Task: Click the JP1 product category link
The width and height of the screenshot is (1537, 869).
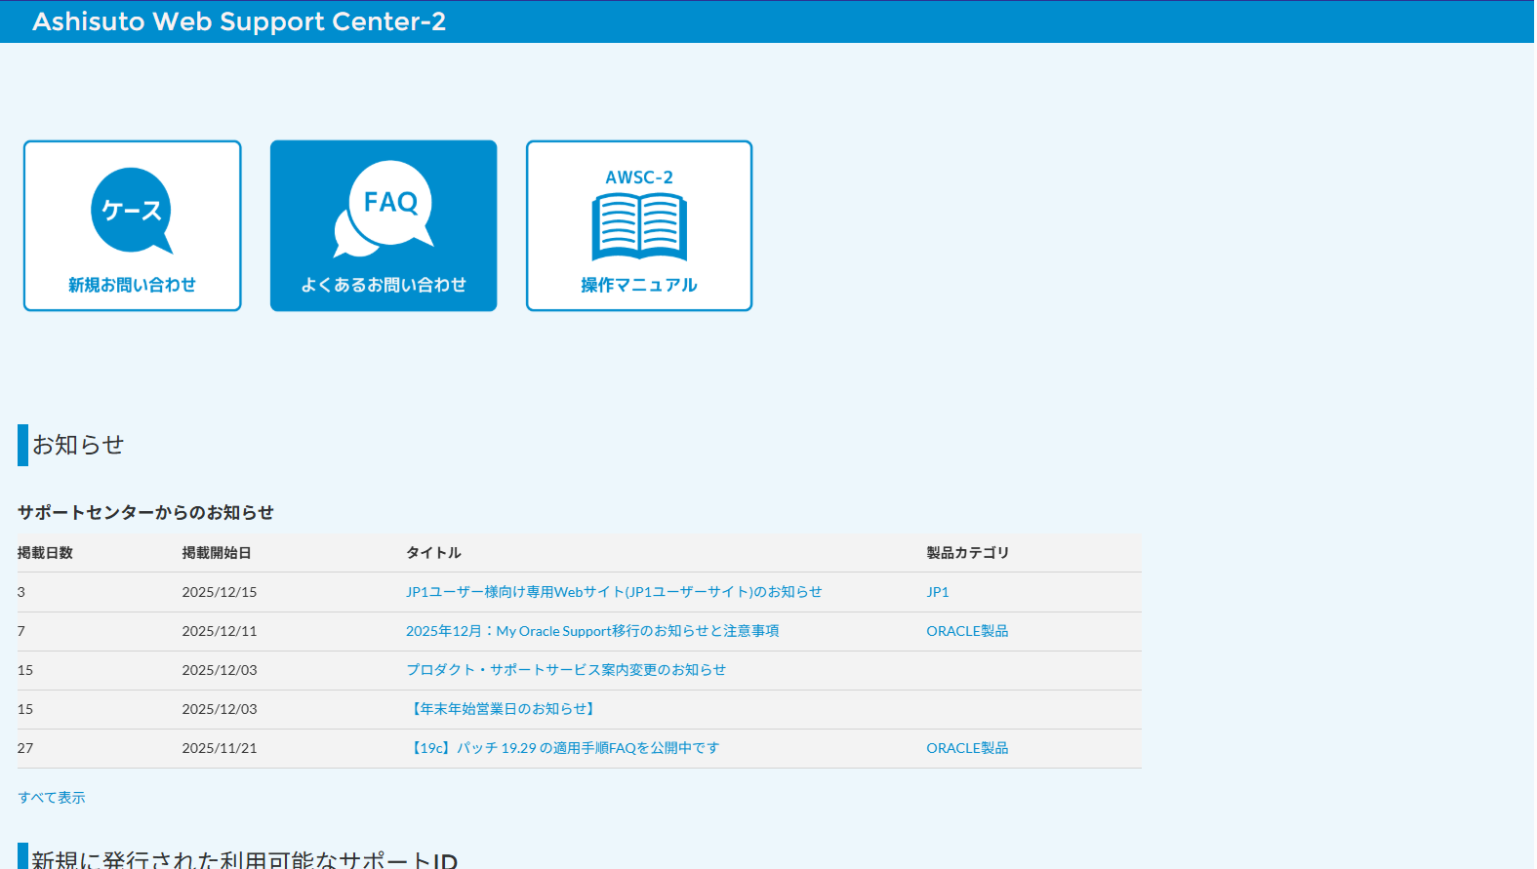Action: (937, 592)
